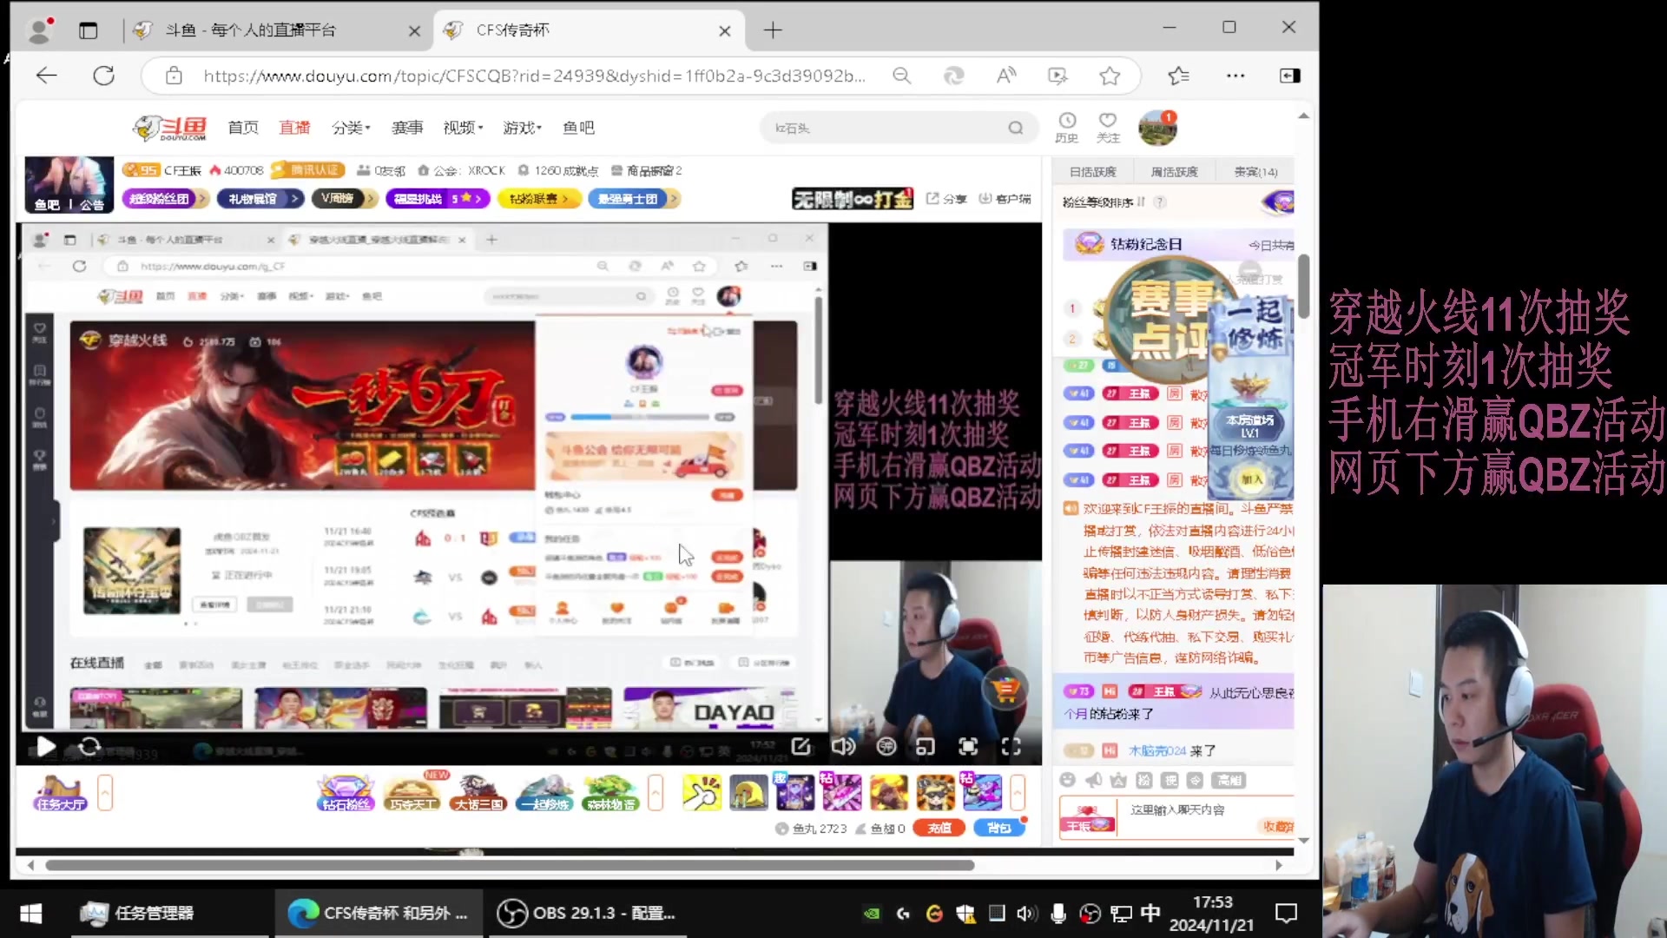Image resolution: width=1667 pixels, height=938 pixels.
Task: Enter full screen mode in player
Action: [1011, 746]
